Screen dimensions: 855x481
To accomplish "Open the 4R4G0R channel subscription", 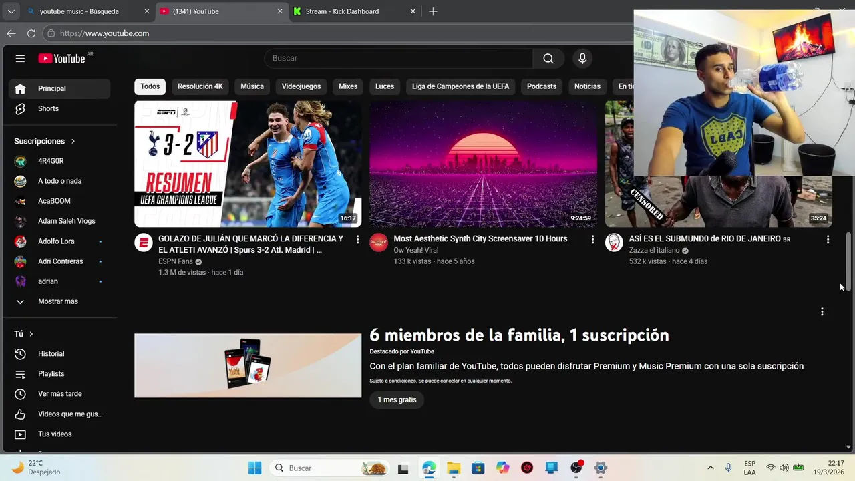I will click(59, 161).
